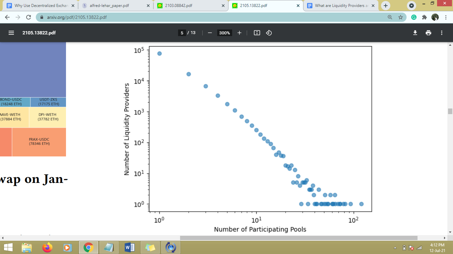
Task: Click the PDF zoom in plus button
Action: 239,33
